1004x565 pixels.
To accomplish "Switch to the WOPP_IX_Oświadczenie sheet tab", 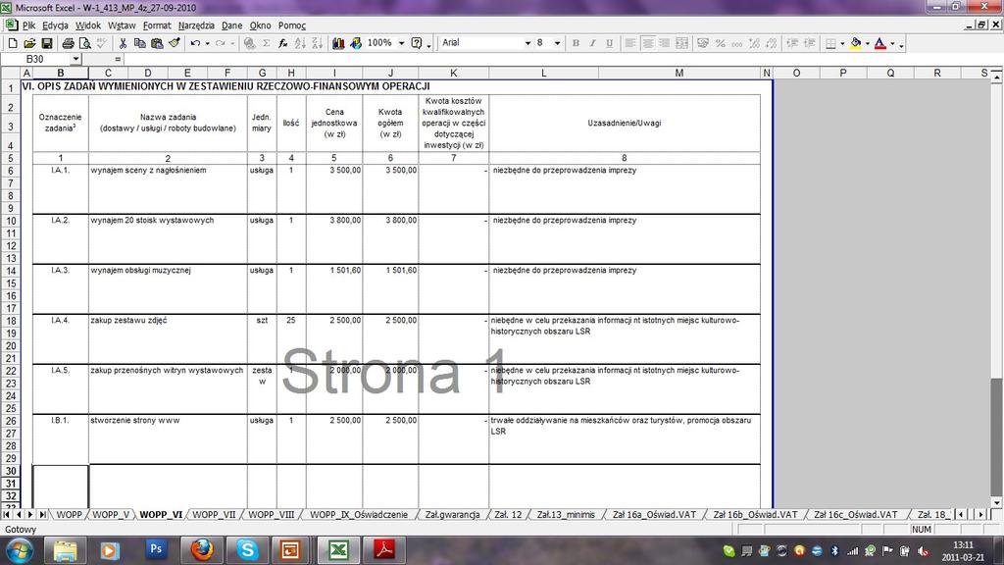I will tap(359, 514).
